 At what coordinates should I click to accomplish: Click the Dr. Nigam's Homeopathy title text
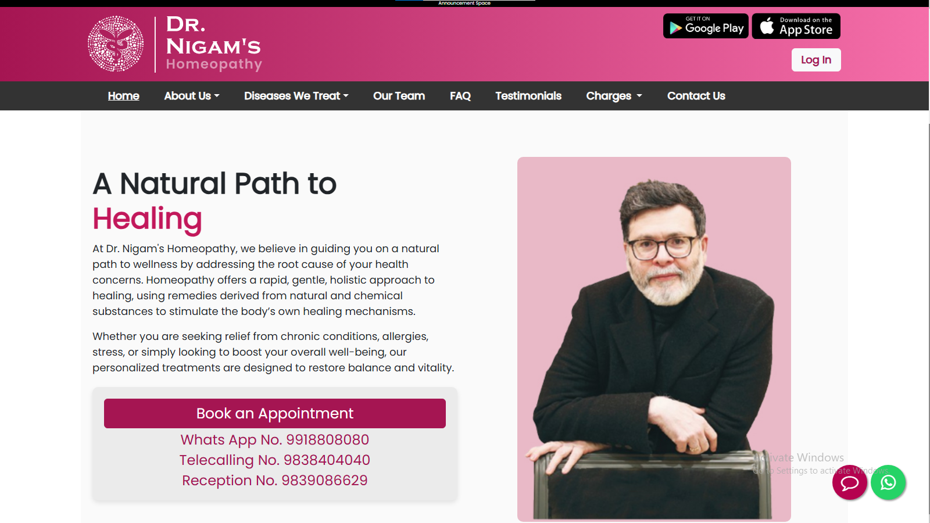click(x=214, y=44)
